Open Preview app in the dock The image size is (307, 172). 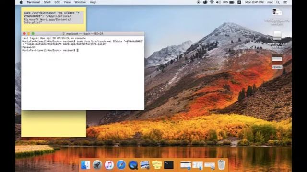(x=145, y=165)
